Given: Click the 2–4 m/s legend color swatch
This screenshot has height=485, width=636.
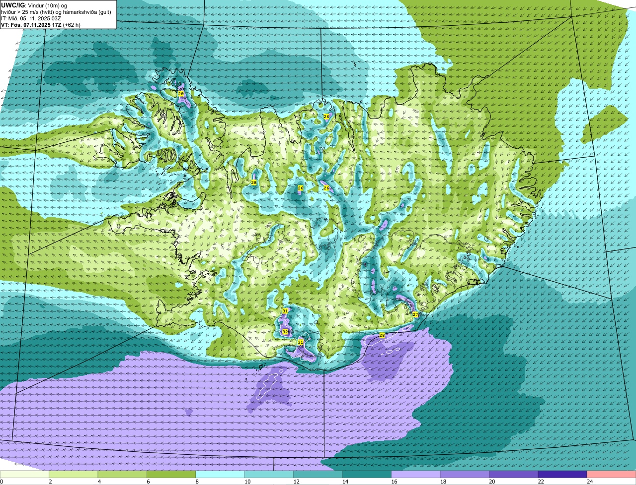Looking at the screenshot, I should [x=74, y=474].
